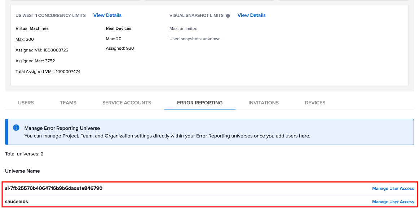This screenshot has width=419, height=208.
Task: Switch to the Users tab
Action: (26, 103)
